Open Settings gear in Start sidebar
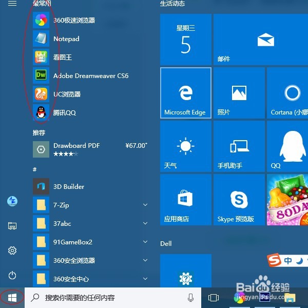The width and height of the screenshot is (308, 308). [x=12, y=251]
